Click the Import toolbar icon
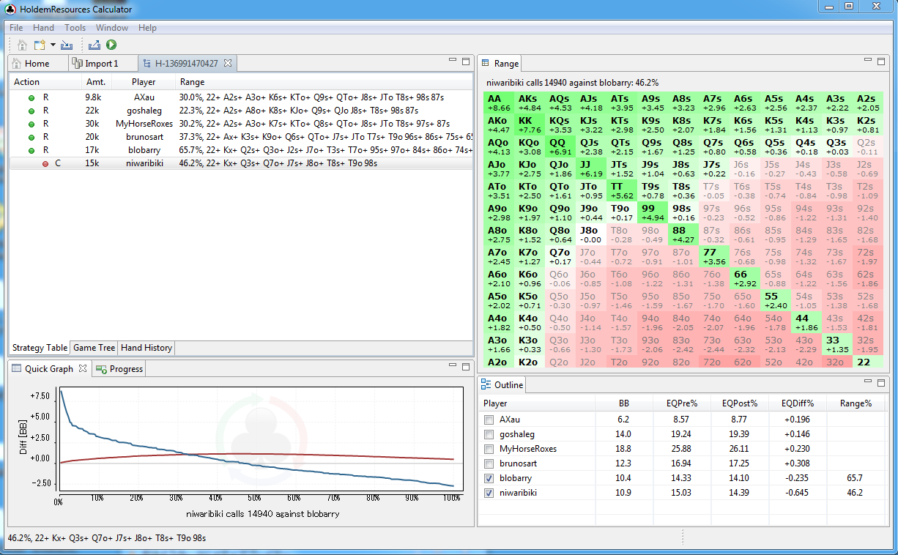This screenshot has width=898, height=555. point(67,45)
